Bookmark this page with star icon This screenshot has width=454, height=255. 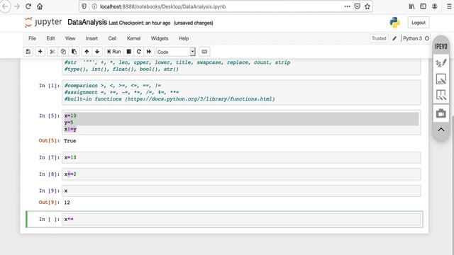click(x=367, y=6)
